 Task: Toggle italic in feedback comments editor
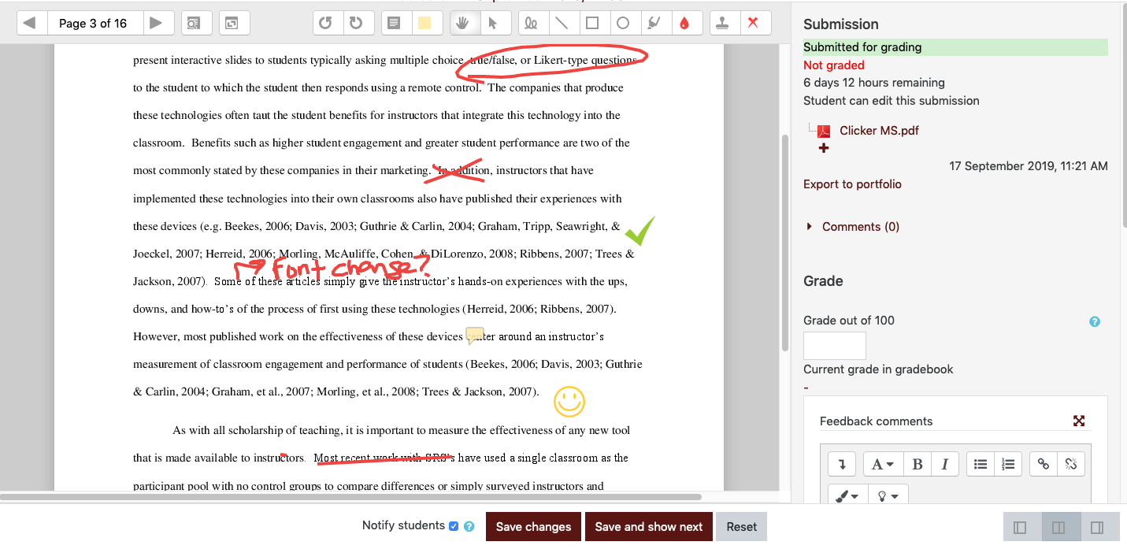[x=945, y=464]
